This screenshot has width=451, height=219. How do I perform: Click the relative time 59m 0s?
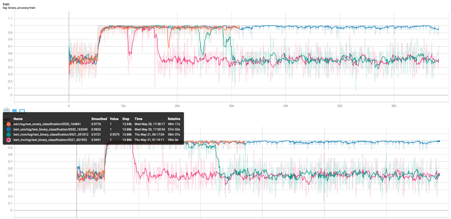click(x=173, y=140)
